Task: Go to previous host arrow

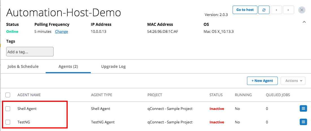Action: pos(276,10)
